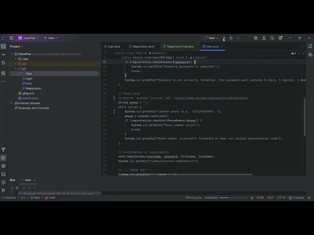Open Run panel more options vertical dots
314x235 pixels.
pyautogui.click(x=34, y=188)
